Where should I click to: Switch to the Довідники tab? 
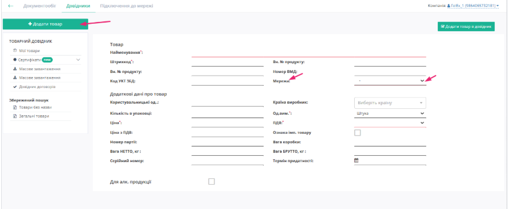coord(78,6)
